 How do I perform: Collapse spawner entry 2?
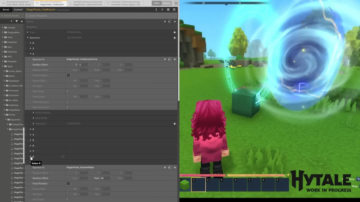tap(31, 54)
